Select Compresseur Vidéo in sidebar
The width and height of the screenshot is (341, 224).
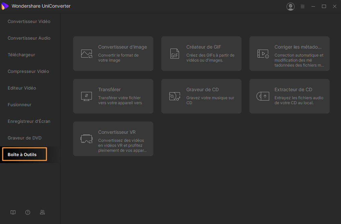pos(28,71)
